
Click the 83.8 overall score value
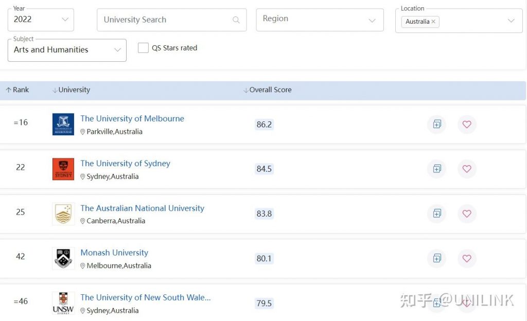point(264,213)
